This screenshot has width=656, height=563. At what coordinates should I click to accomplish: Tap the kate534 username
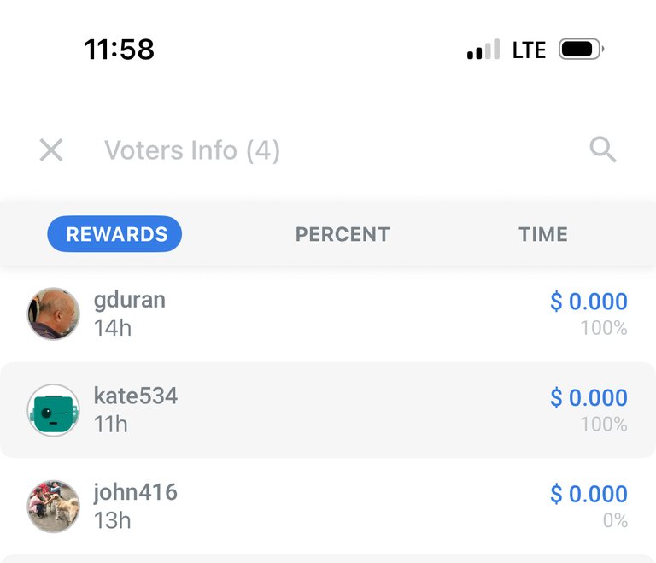136,396
